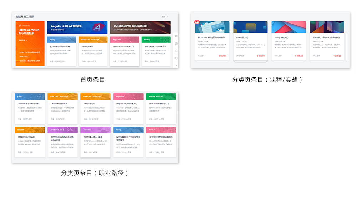356x201 pixels.
Task: Open Angular2一小时快速入门 card in 职业路径 panel
Action: pyautogui.click(x=128, y=109)
